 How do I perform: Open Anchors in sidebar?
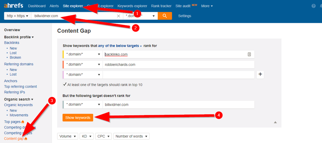click(x=11, y=81)
